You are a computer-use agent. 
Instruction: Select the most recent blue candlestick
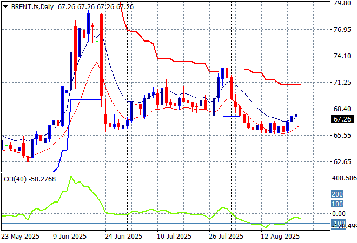(296, 116)
